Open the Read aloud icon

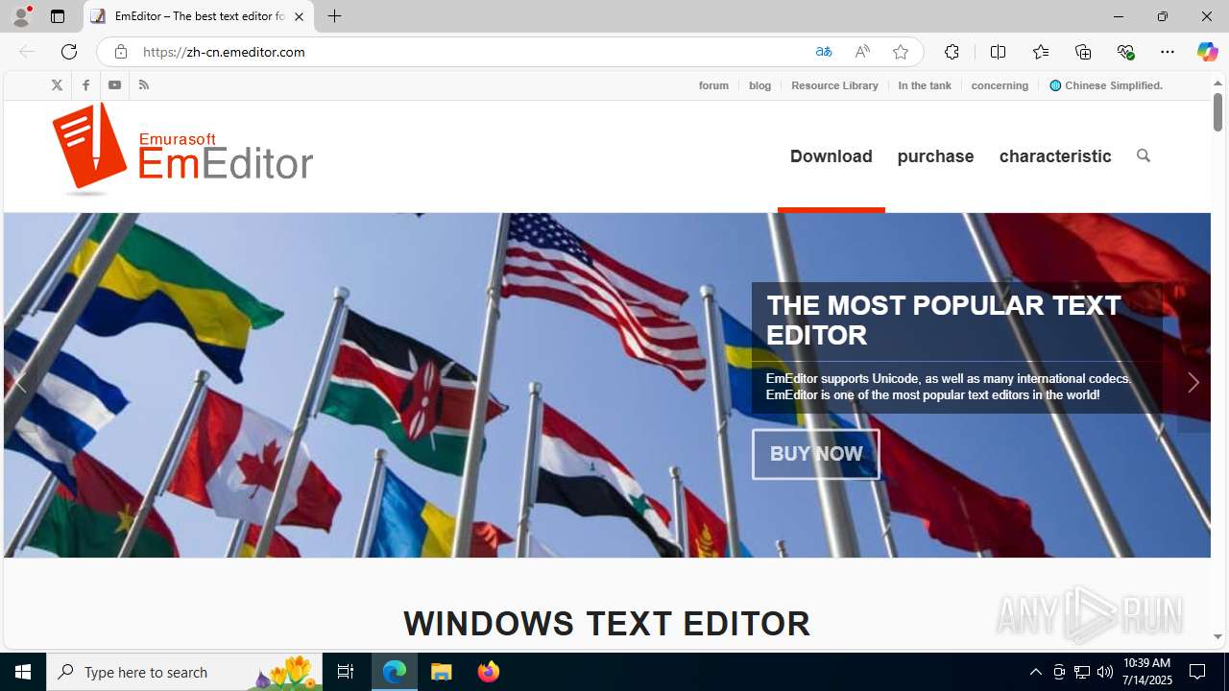pyautogui.click(x=862, y=52)
